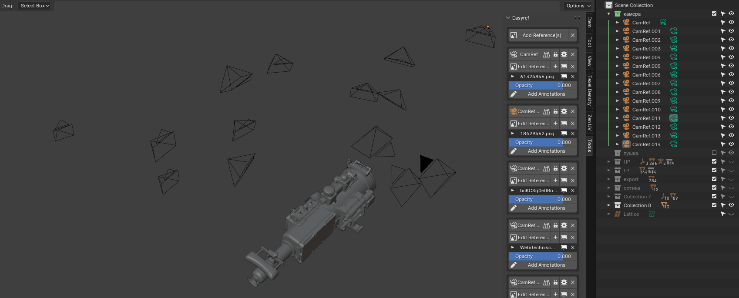This screenshot has height=298, width=739.
Task: Click the mesh count icon in export row
Action: (652, 178)
